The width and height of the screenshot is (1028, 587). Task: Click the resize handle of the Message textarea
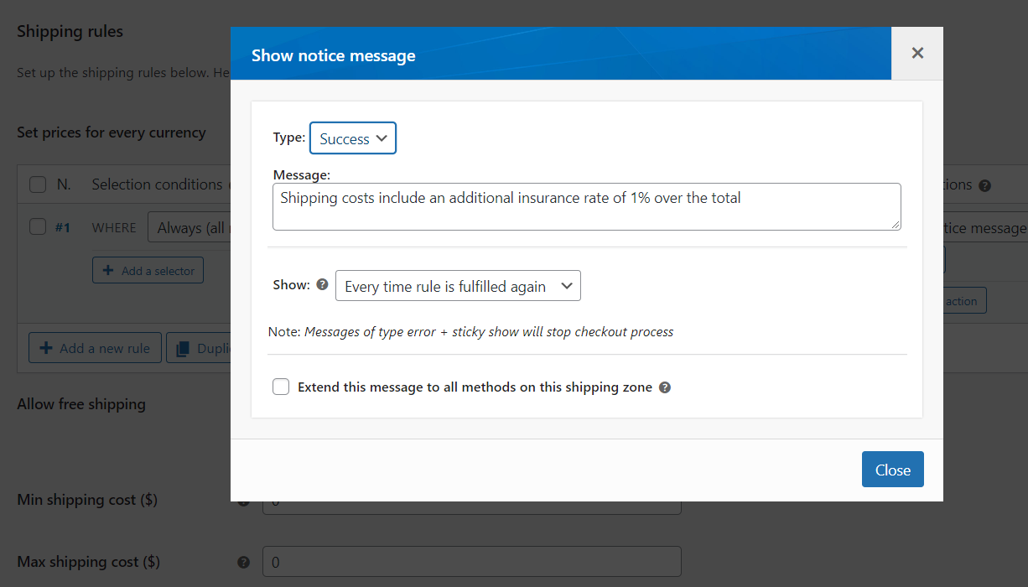pyautogui.click(x=896, y=225)
